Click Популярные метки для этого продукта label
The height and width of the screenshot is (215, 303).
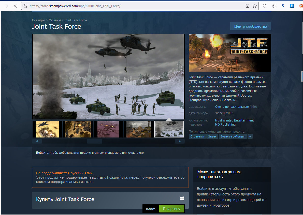tap(217, 132)
